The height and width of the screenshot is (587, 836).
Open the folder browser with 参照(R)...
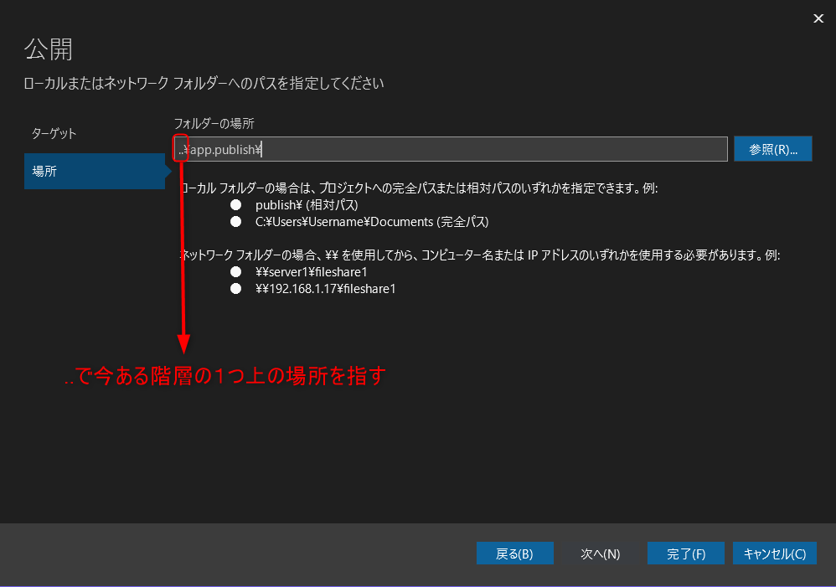(772, 149)
